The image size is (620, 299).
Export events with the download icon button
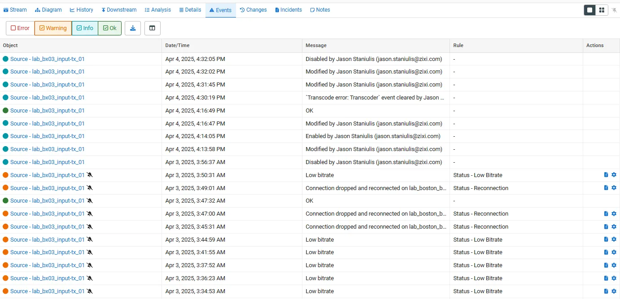click(133, 28)
